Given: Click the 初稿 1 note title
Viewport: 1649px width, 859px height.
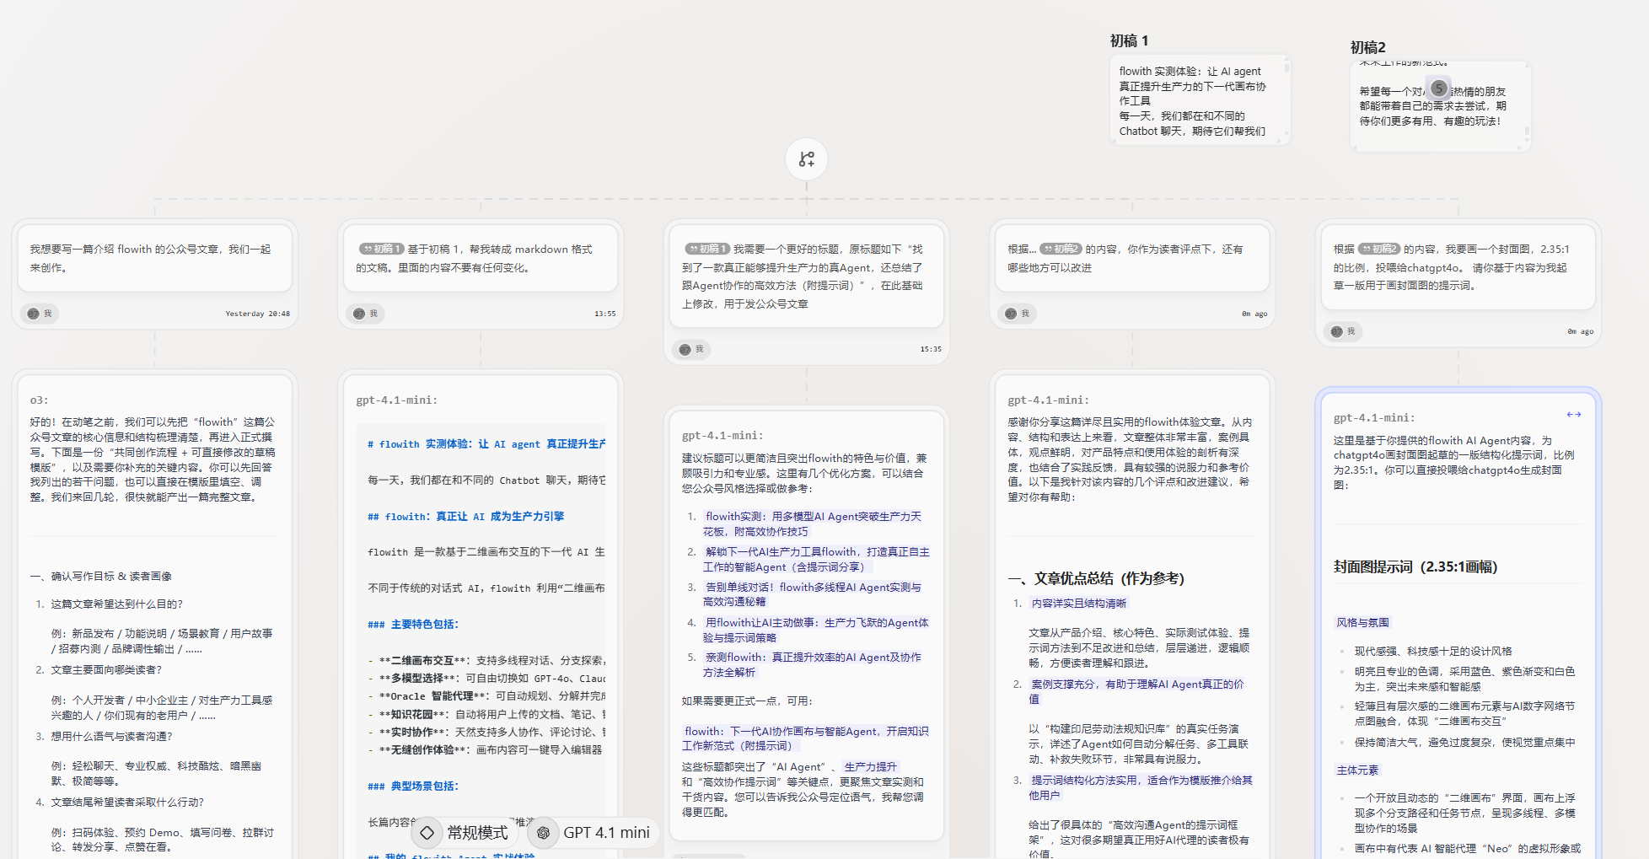Looking at the screenshot, I should click(1129, 40).
